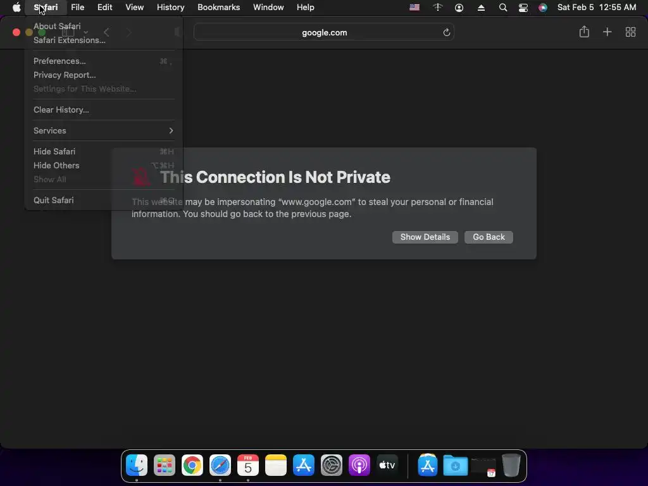Launch Apple TV from the Dock
This screenshot has height=486, width=648.
387,465
